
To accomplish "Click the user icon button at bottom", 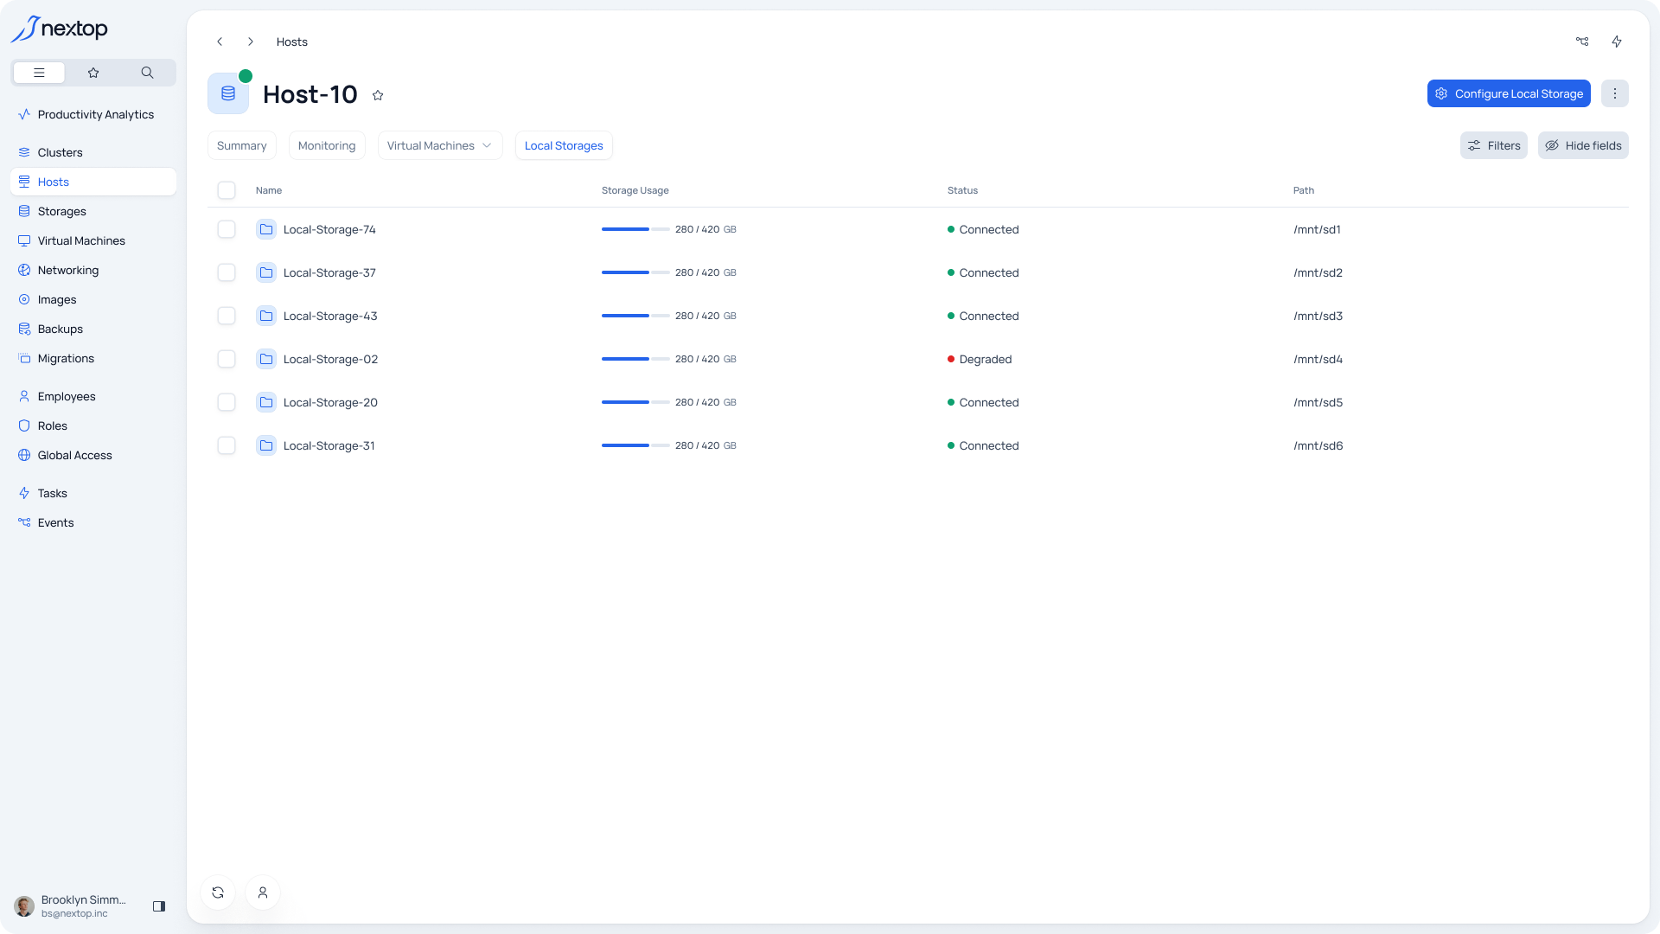I will click(263, 892).
